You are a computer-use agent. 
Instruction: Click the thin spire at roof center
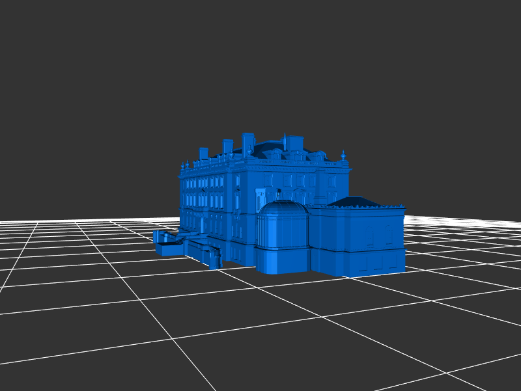tap(284, 140)
